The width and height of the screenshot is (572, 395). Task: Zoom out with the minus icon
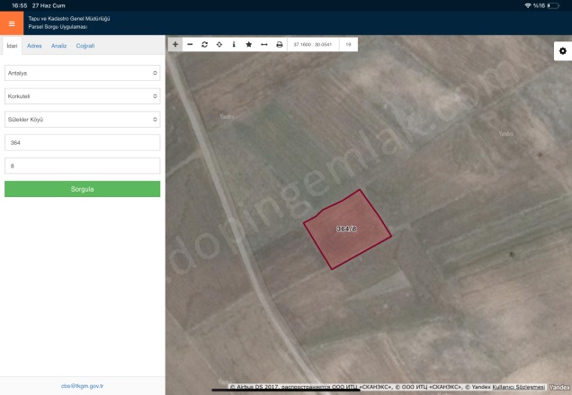[x=190, y=44]
